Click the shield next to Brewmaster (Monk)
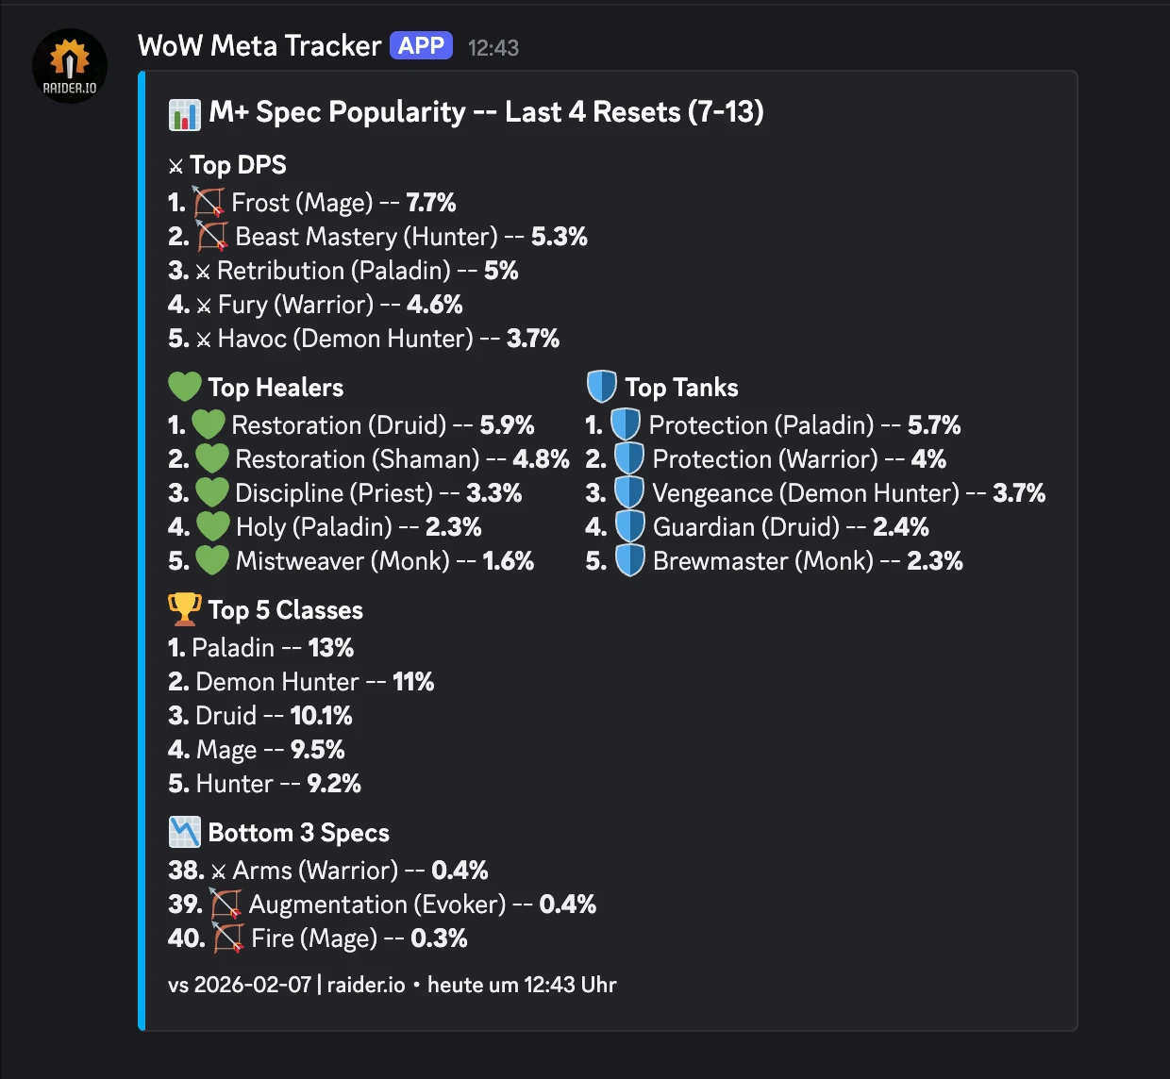Screen dimensions: 1170x1079 point(629,560)
